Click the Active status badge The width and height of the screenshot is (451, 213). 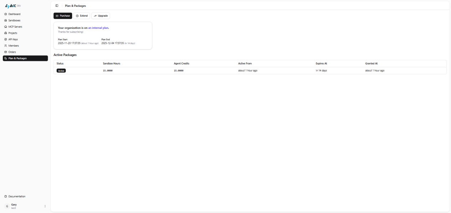pyautogui.click(x=61, y=71)
